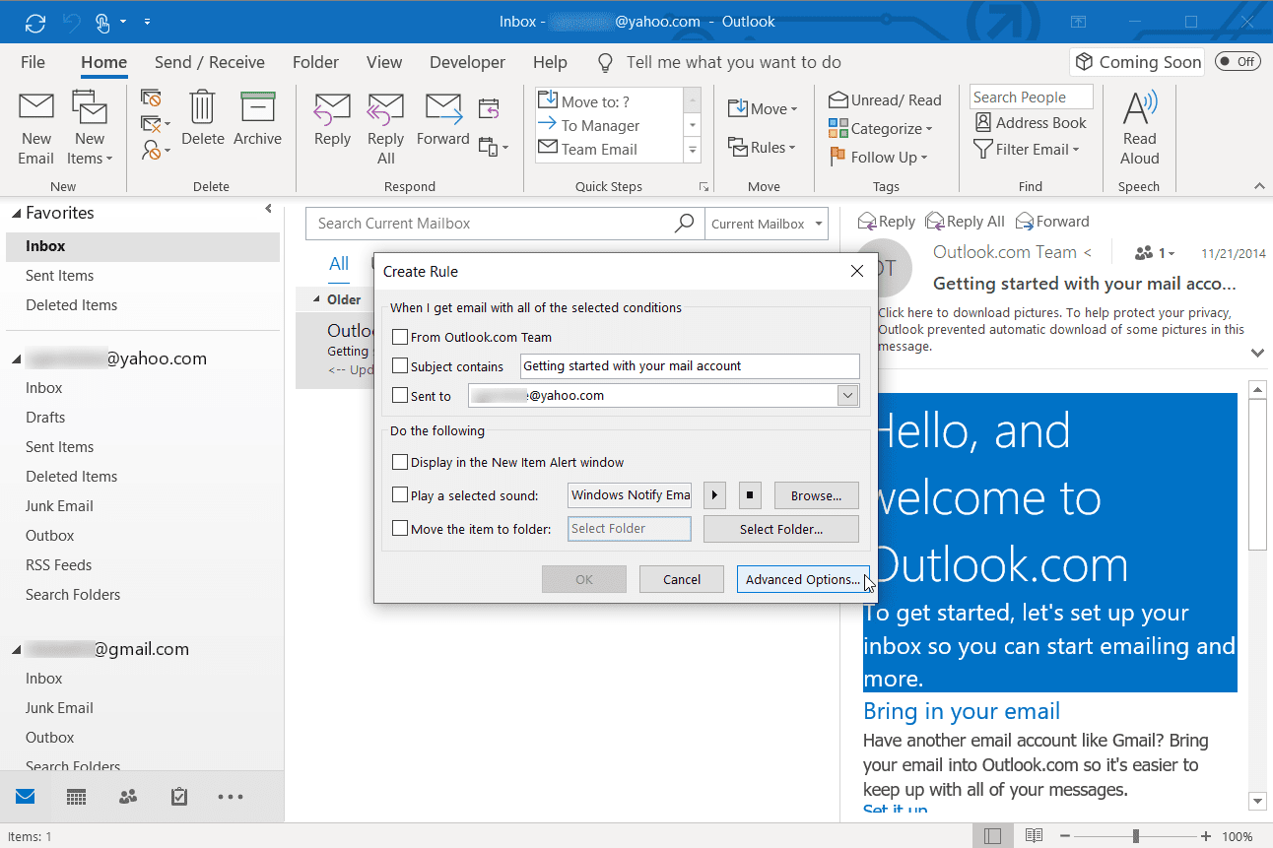Expand the Quick Steps gallery
Screen dimensions: 1273x848
point(694,151)
